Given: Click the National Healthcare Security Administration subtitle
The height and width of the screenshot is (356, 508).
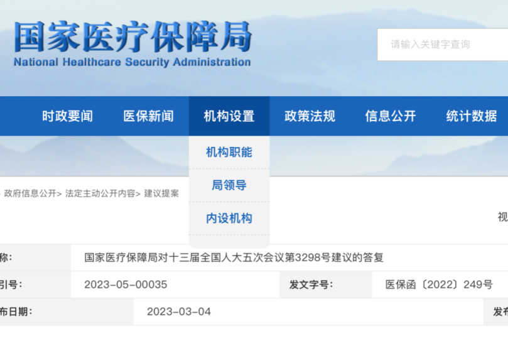Looking at the screenshot, I should (132, 63).
